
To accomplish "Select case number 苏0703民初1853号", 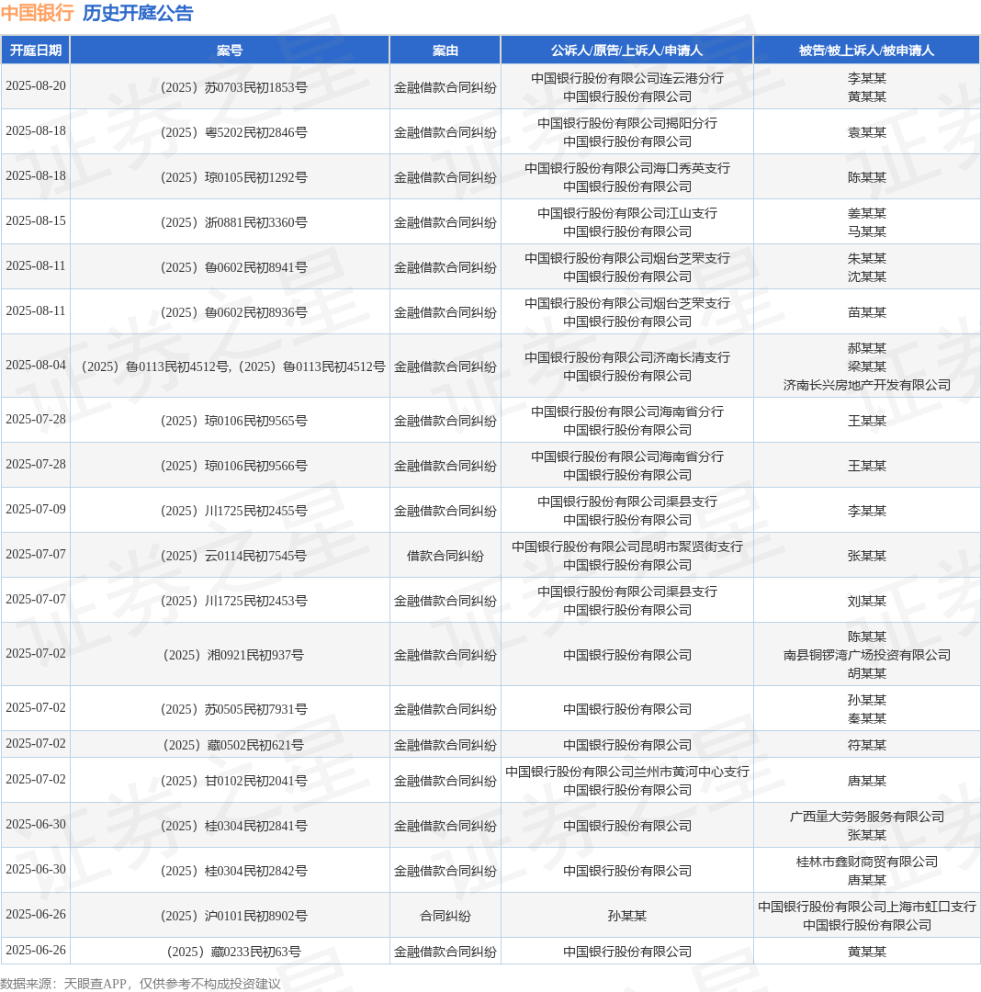I will pos(234,87).
